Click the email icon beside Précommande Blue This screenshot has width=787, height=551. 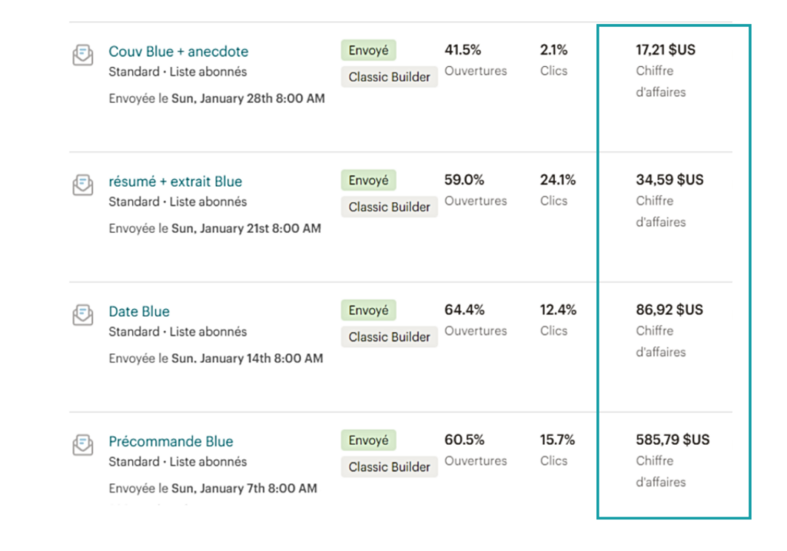pyautogui.click(x=83, y=445)
